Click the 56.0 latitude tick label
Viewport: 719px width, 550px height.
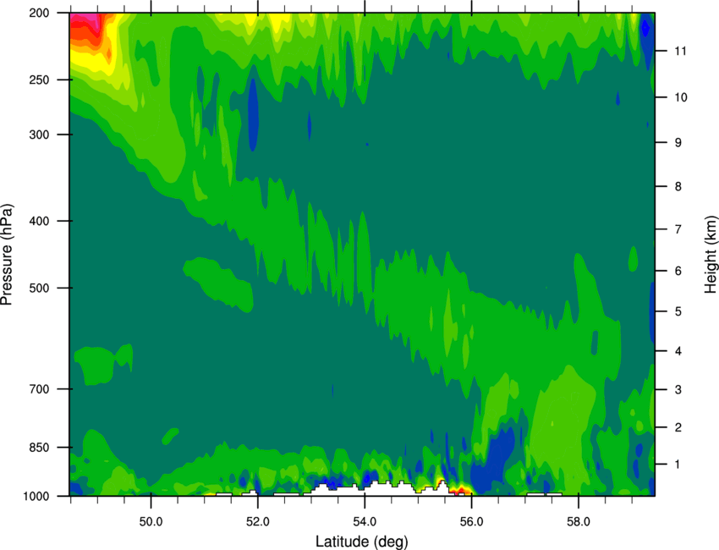(x=472, y=522)
